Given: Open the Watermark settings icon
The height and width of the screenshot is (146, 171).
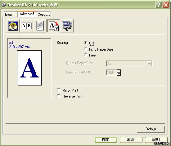Looking at the screenshot, I should tap(40, 26).
